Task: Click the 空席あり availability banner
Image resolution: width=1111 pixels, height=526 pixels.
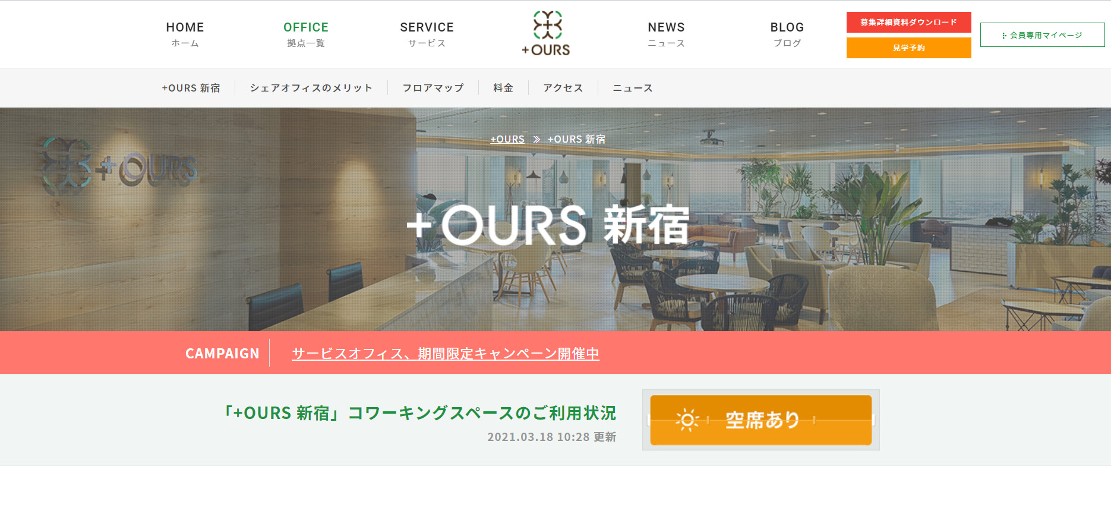Action: point(761,420)
